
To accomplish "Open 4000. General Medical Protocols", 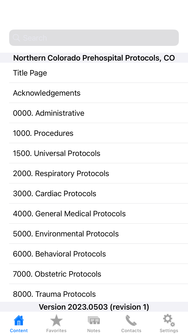I will pos(69,213).
